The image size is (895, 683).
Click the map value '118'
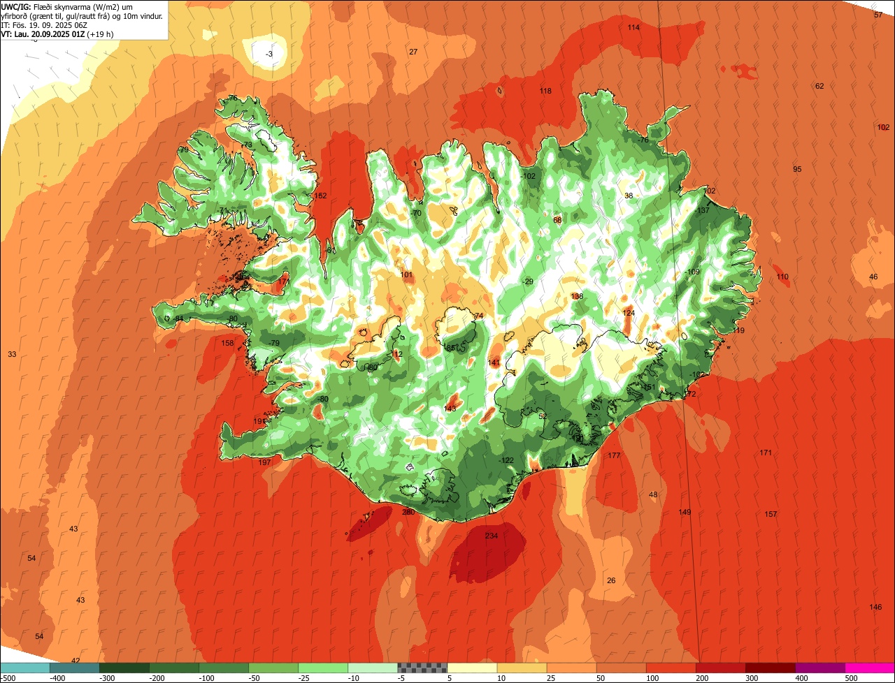[x=545, y=91]
